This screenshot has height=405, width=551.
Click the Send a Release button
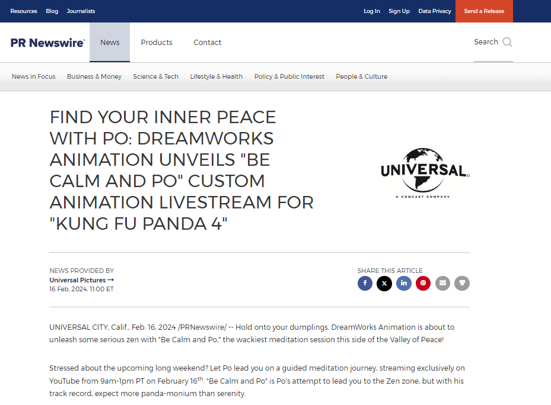484,11
